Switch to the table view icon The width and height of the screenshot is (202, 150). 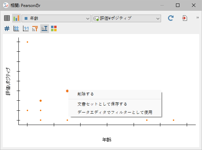[7, 18]
